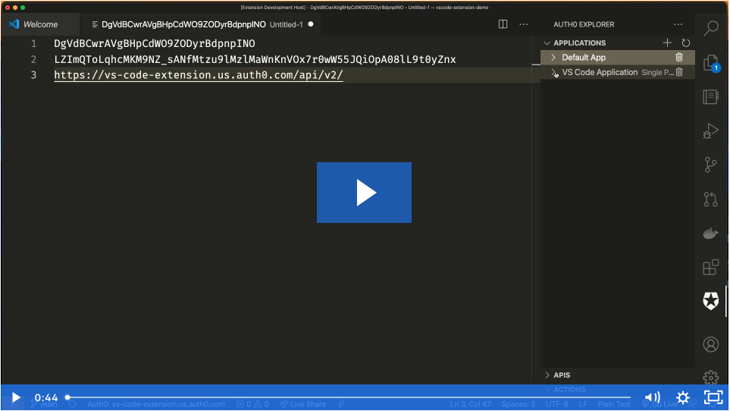Open the Docker view icon
730x411 pixels.
(x=711, y=233)
